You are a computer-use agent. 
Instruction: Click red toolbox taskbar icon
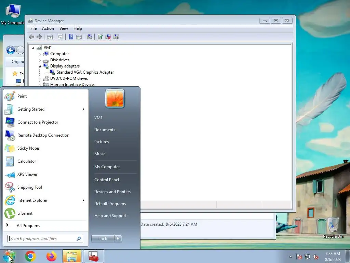94,256
